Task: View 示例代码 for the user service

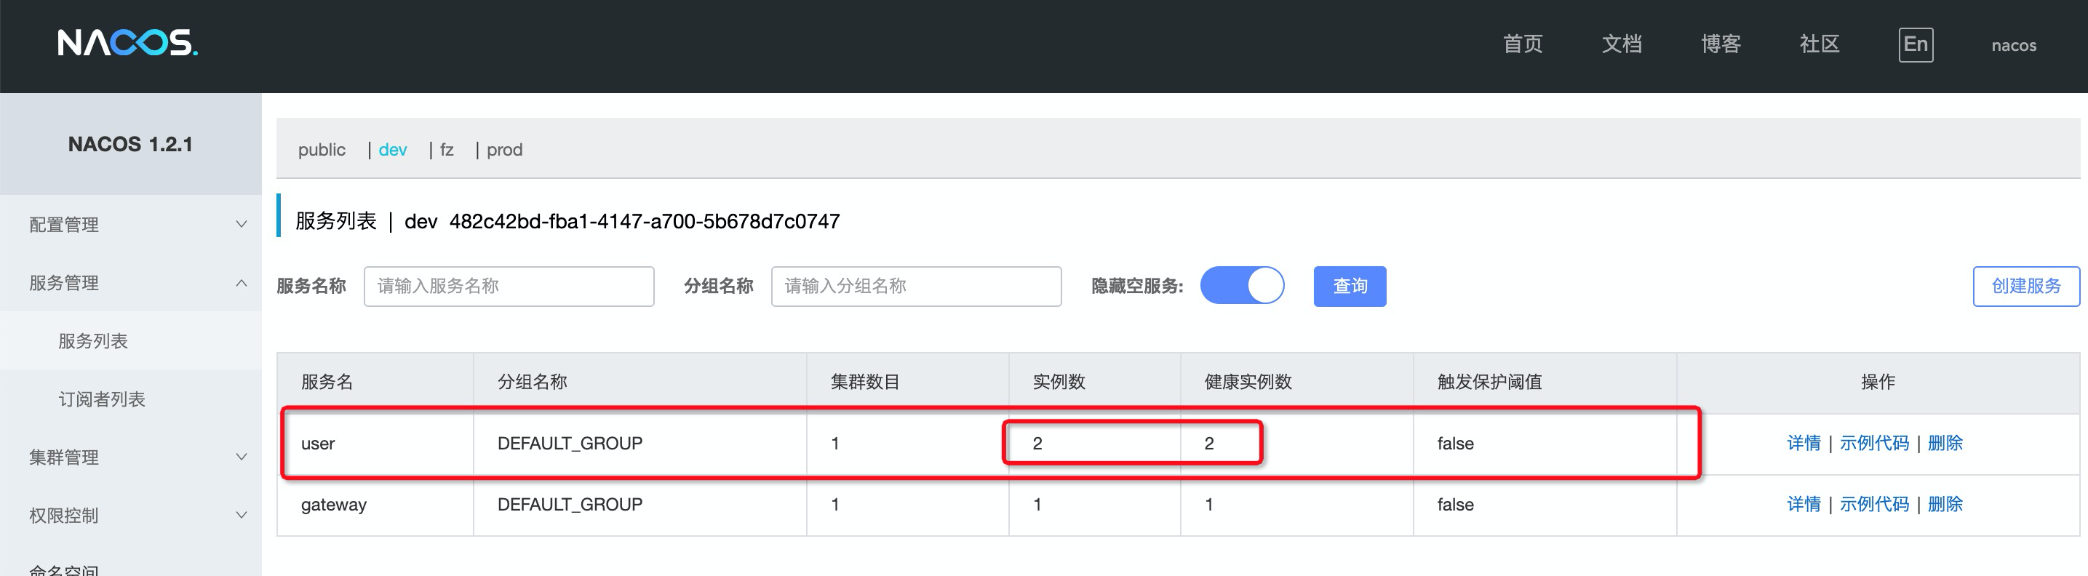Action: pyautogui.click(x=1874, y=443)
